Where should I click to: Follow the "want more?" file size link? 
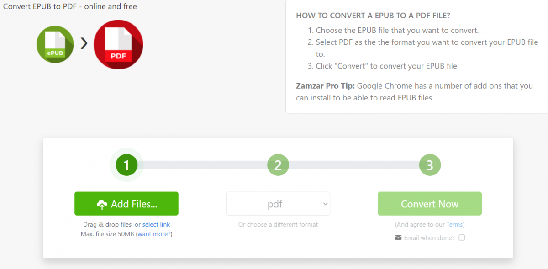click(154, 234)
